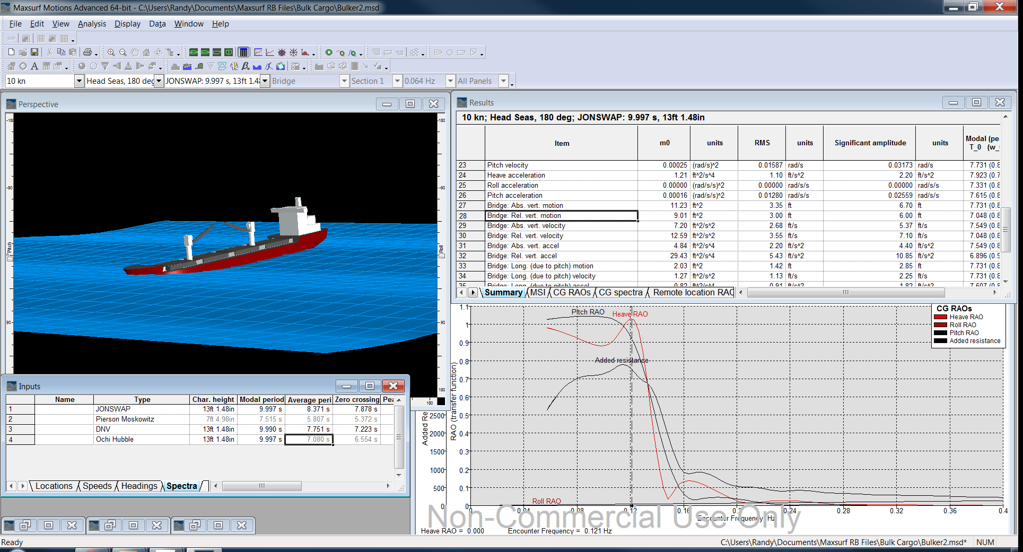
Task: Select the Pan hand tool
Action: point(135,52)
